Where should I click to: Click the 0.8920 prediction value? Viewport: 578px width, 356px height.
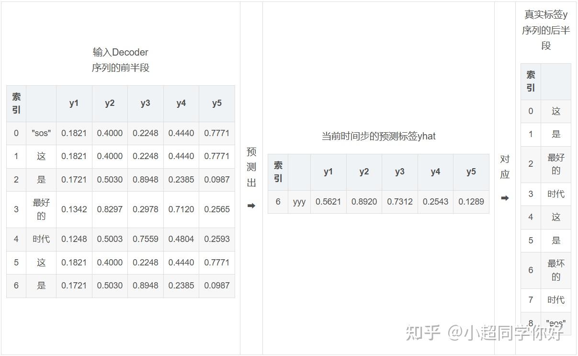pos(364,202)
